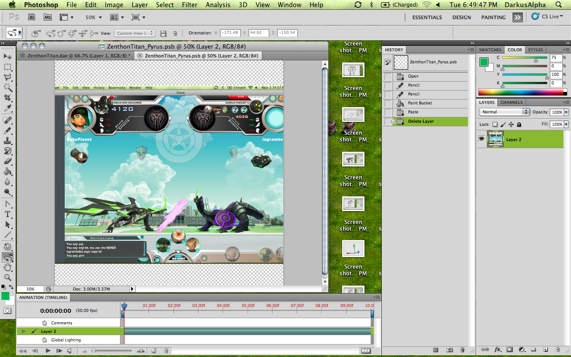
Task: Select the Eyedropper tool
Action: pyautogui.click(x=8, y=108)
